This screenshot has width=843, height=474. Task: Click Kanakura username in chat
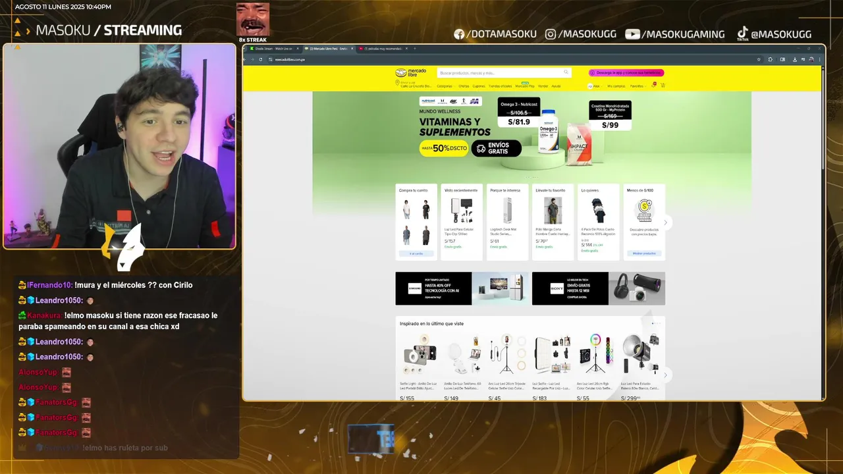pos(45,315)
